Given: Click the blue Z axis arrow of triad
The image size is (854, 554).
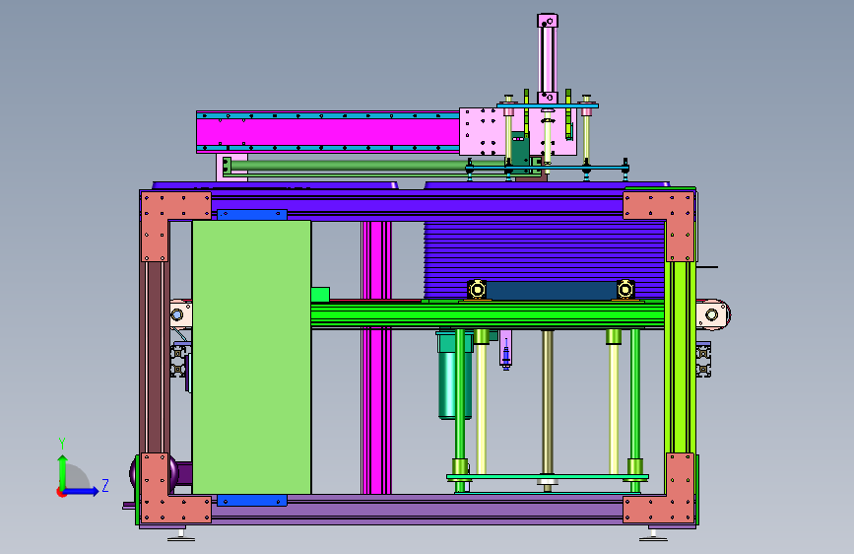Looking at the screenshot, I should click(x=82, y=491).
